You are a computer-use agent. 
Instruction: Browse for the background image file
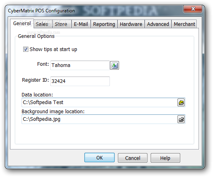point(181,120)
